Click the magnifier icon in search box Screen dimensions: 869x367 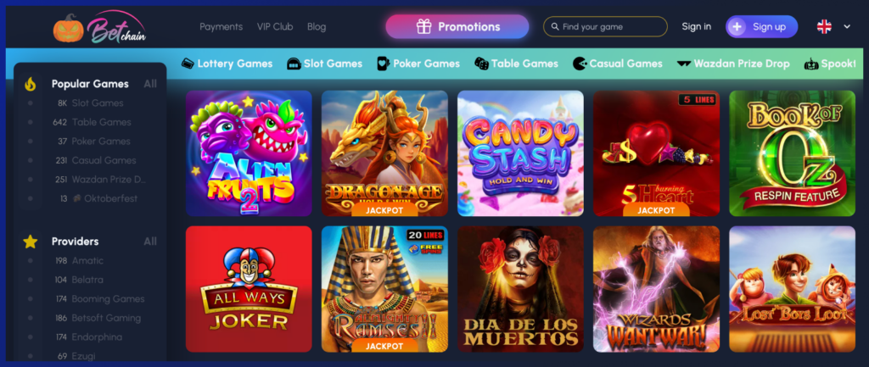click(555, 26)
